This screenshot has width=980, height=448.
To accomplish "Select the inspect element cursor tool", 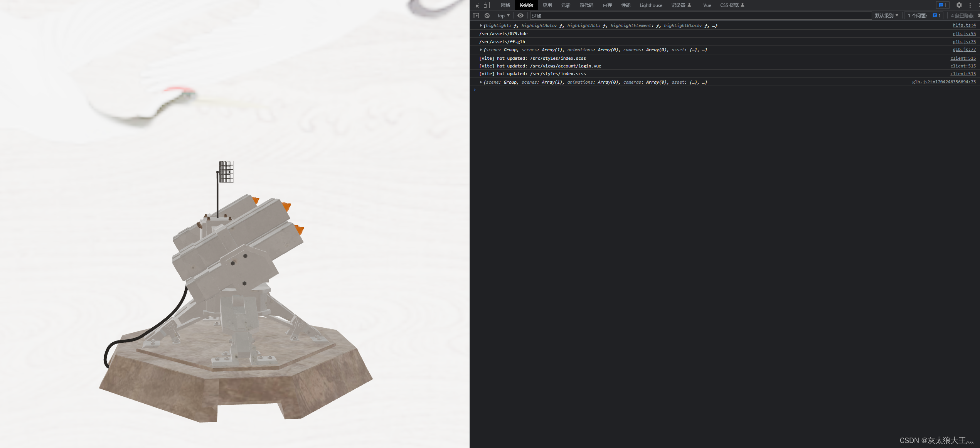I will click(x=476, y=5).
